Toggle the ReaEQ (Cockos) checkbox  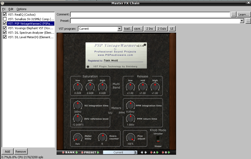(5, 14)
